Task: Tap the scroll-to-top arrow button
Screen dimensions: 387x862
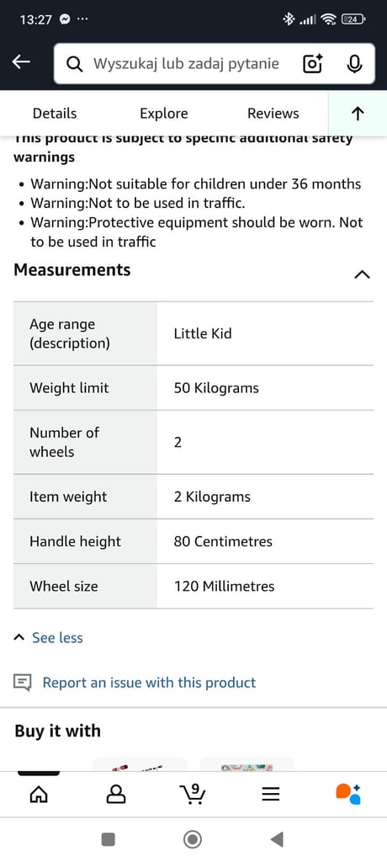Action: pyautogui.click(x=358, y=114)
